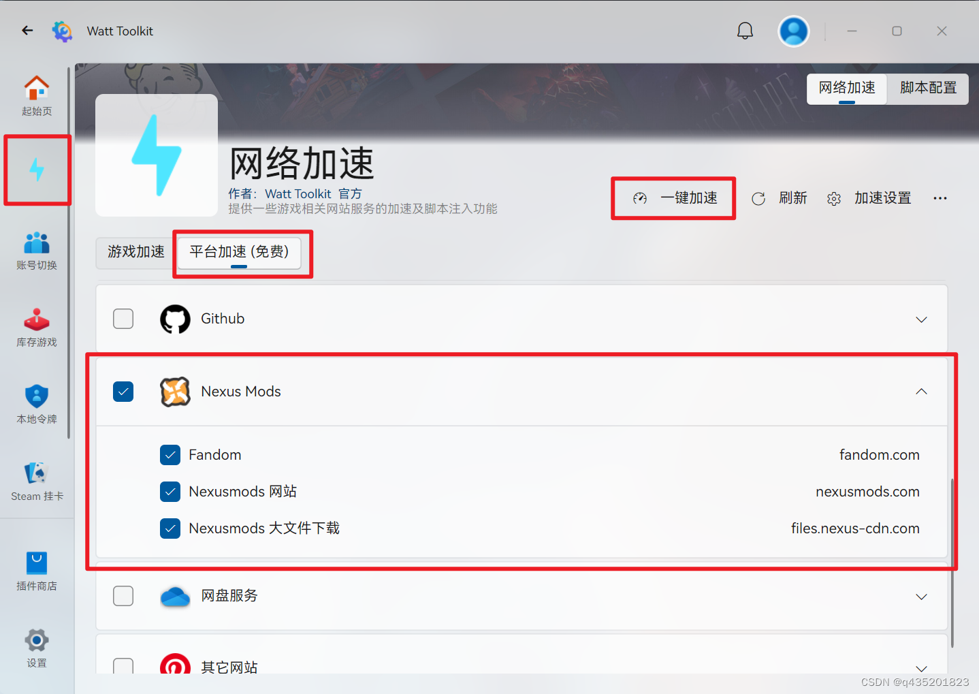This screenshot has width=979, height=694.
Task: Click files.nexus-cdn.com domain text
Action: click(855, 529)
